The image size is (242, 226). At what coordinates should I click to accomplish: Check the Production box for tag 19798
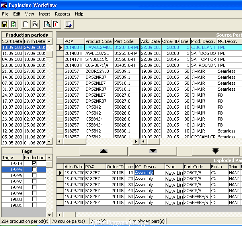(x=34, y=187)
